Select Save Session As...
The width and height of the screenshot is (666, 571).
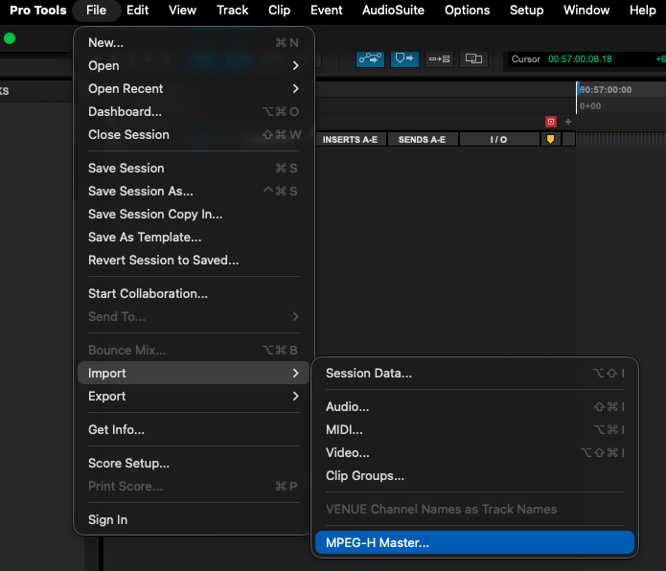(x=194, y=191)
